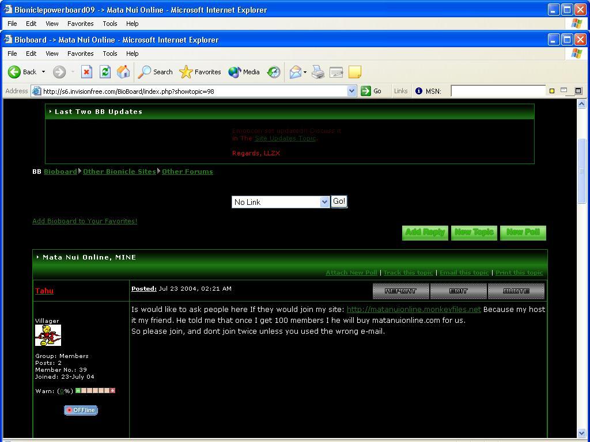
Task: Open Tools menu in Bioboard window
Action: point(110,54)
